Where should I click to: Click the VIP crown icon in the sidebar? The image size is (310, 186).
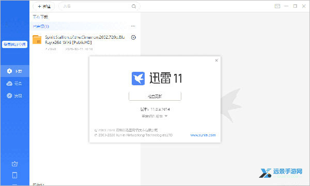click(14, 164)
